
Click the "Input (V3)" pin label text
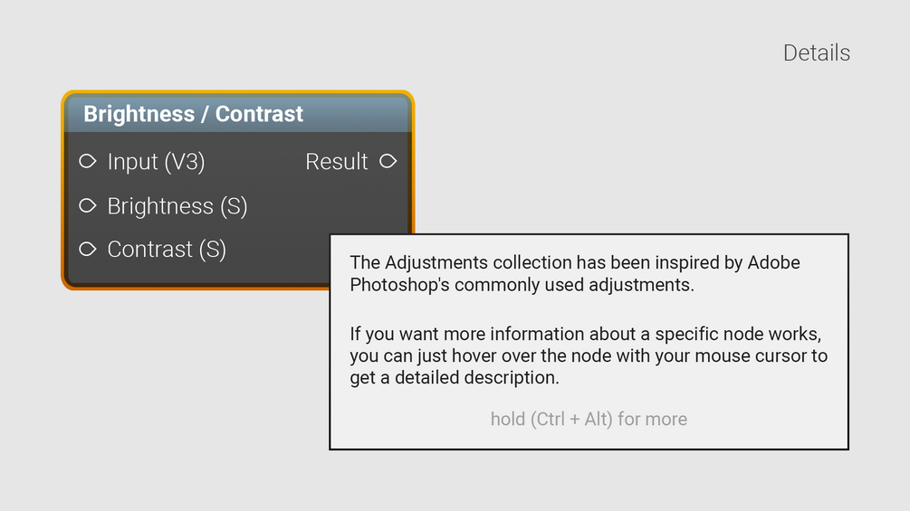click(x=156, y=162)
